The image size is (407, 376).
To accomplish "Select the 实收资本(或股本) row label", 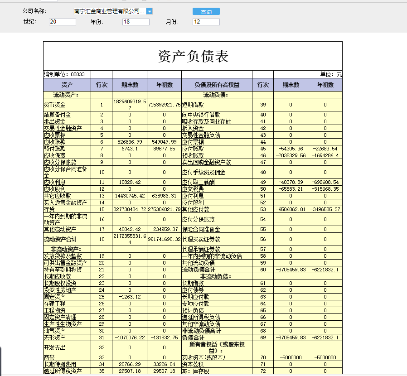I will [204, 357].
